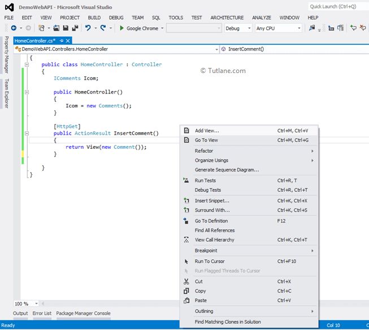369x330 pixels.
Task: Open the DEBUG menu
Action: pos(116,18)
